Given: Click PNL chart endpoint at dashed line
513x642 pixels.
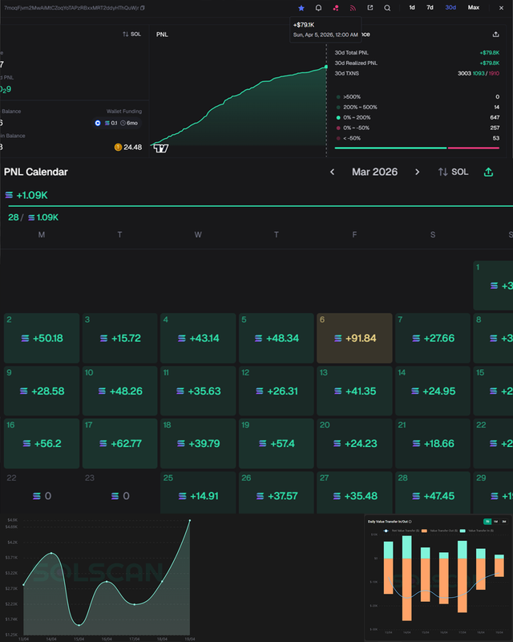Looking at the screenshot, I should pos(326,67).
